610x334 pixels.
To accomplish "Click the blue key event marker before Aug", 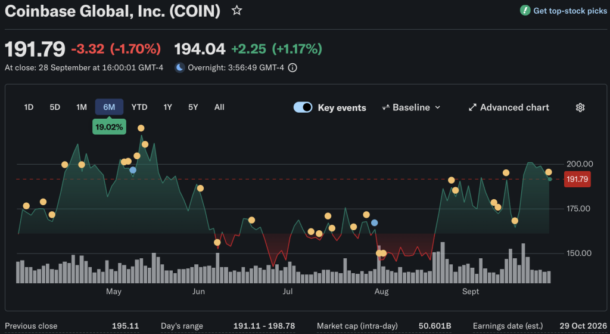I will tap(374, 222).
